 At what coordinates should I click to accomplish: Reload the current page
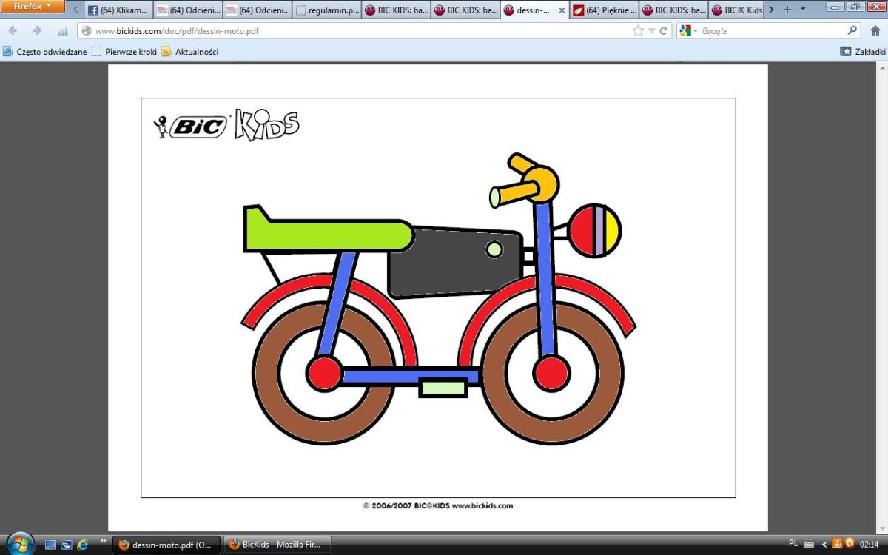(x=664, y=31)
